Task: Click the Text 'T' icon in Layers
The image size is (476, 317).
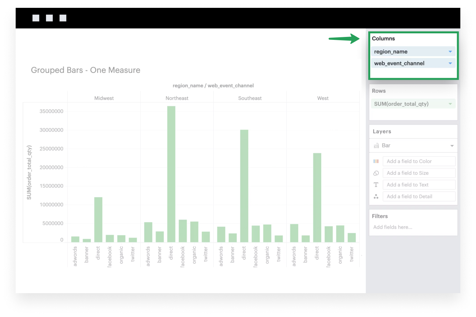Action: click(376, 185)
